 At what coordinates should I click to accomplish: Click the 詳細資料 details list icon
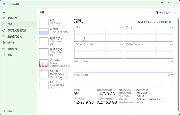(x=4, y=49)
